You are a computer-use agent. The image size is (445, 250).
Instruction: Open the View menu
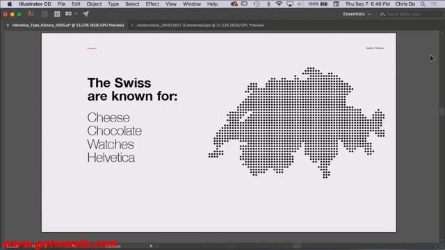(171, 4)
